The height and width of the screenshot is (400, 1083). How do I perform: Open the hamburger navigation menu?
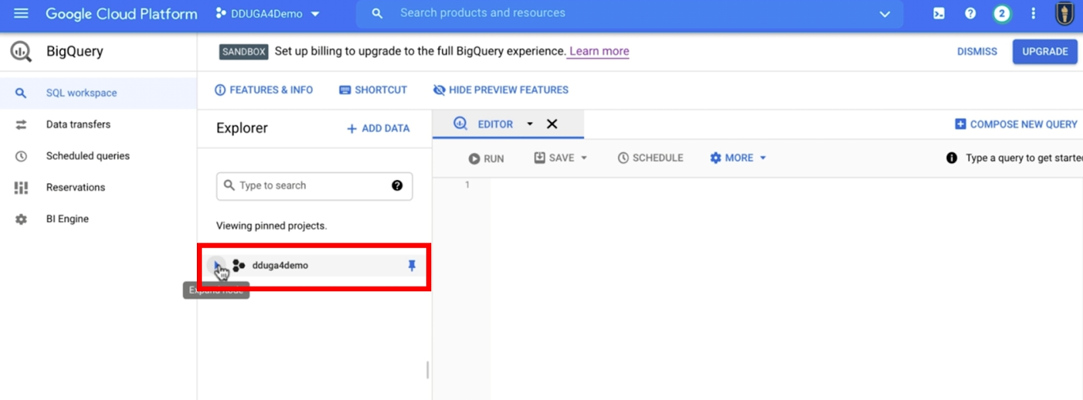21,14
